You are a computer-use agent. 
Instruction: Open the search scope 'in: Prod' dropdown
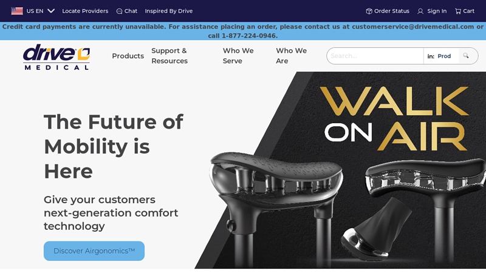point(441,56)
